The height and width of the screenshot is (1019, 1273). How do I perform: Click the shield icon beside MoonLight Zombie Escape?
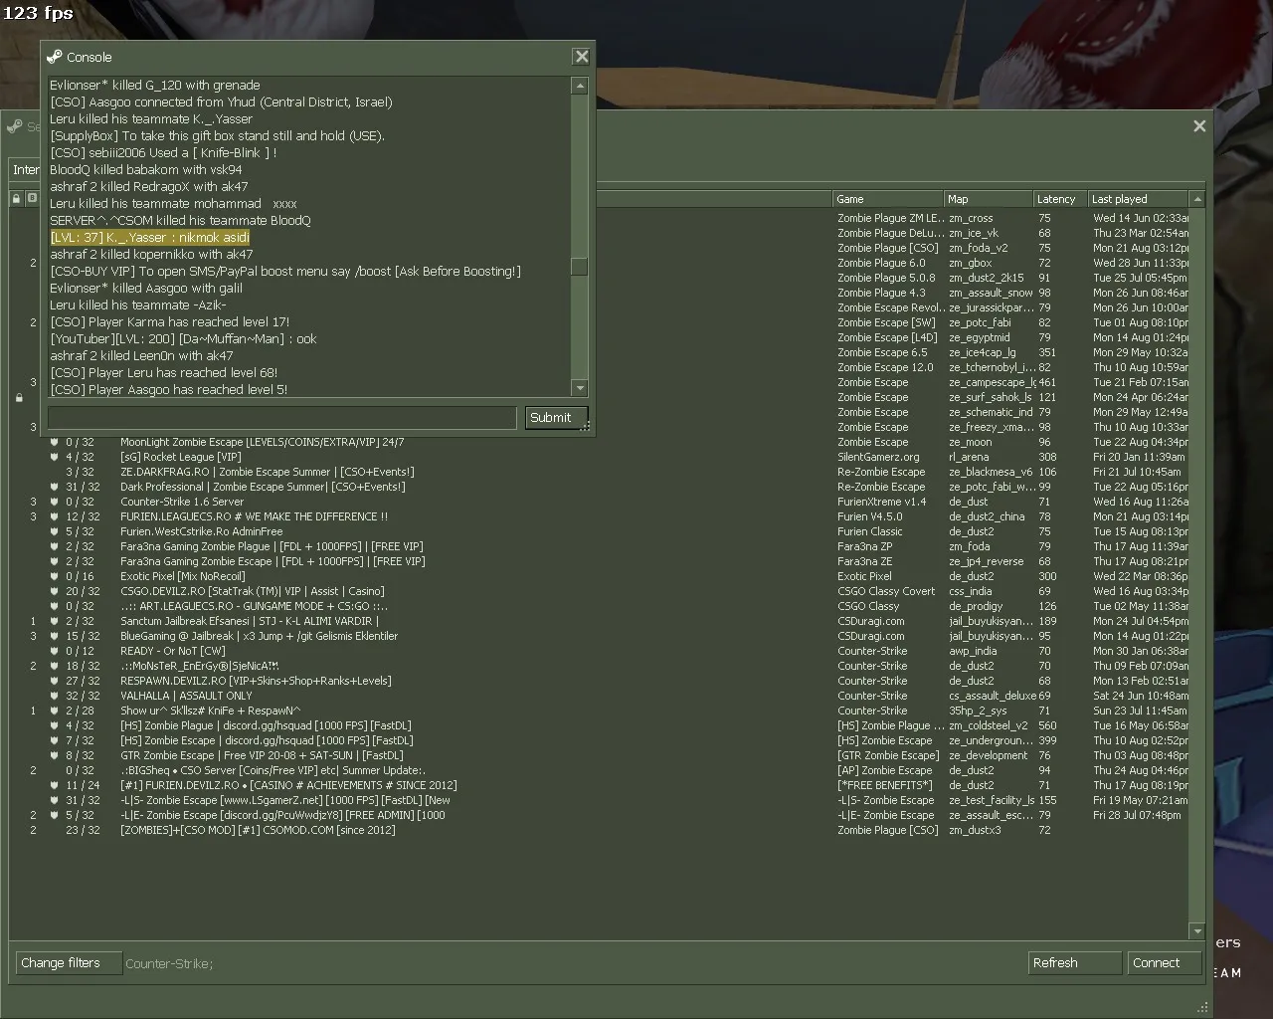point(55,442)
